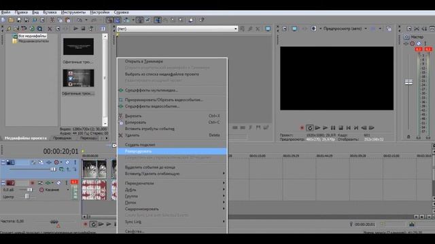
Task: Open the Undo history dropdown arrow
Action: click(86, 20)
